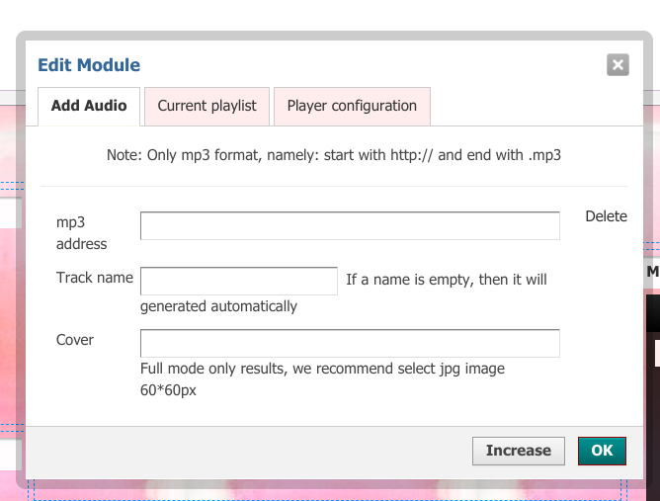Click Delete next to the mp3 address
Screen dimensions: 660x501
[606, 216]
